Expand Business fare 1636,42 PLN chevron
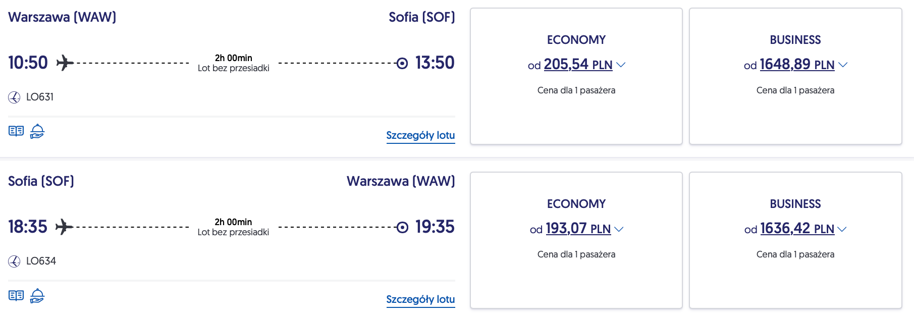The width and height of the screenshot is (914, 317). [842, 229]
